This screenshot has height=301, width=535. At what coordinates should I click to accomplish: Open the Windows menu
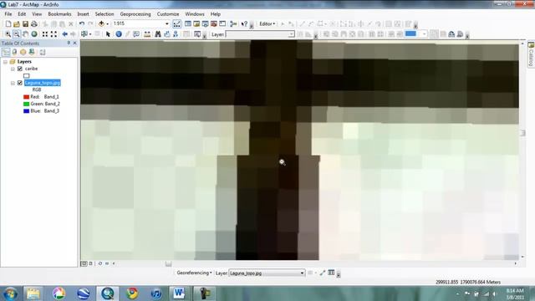coord(195,14)
